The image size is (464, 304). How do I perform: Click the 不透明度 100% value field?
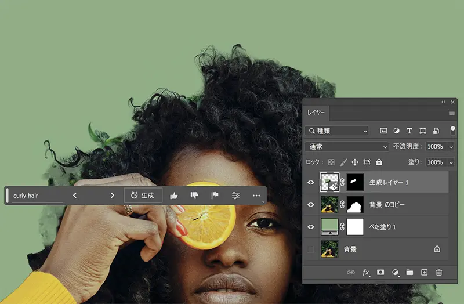436,147
